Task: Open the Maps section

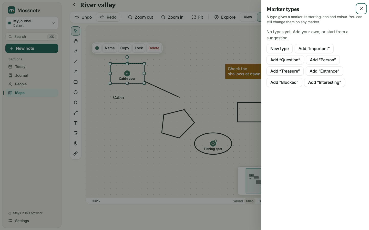Action: coord(32,93)
